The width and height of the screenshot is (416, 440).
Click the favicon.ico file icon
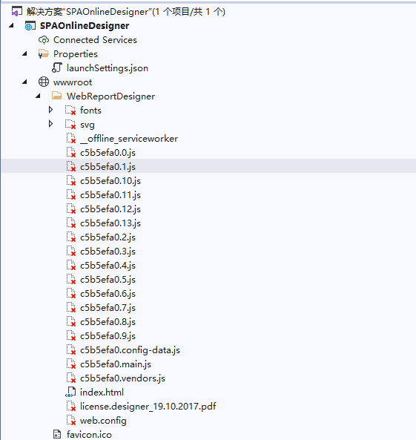(57, 434)
